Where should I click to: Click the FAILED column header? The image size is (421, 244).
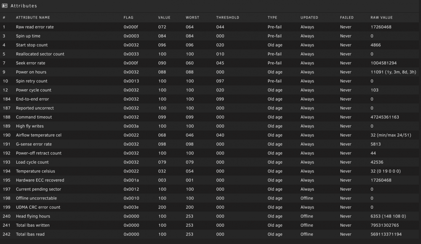(x=346, y=17)
